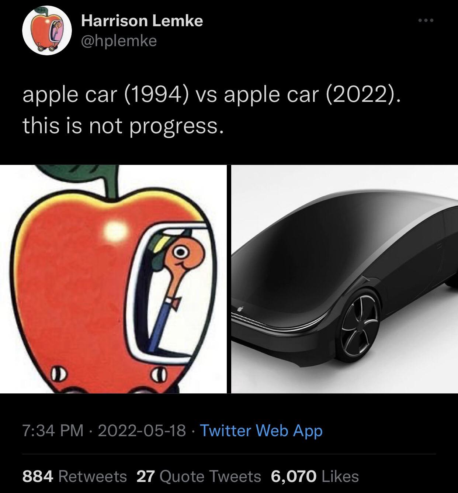Viewport: 458px width, 493px height.
Task: Click the date 2022-05-18
Action: click(x=142, y=431)
